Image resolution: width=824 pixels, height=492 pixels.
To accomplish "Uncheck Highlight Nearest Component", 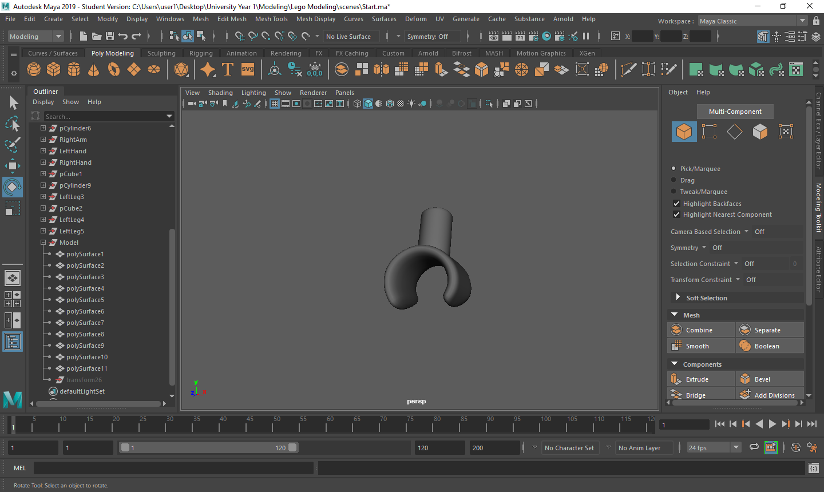I will point(677,215).
